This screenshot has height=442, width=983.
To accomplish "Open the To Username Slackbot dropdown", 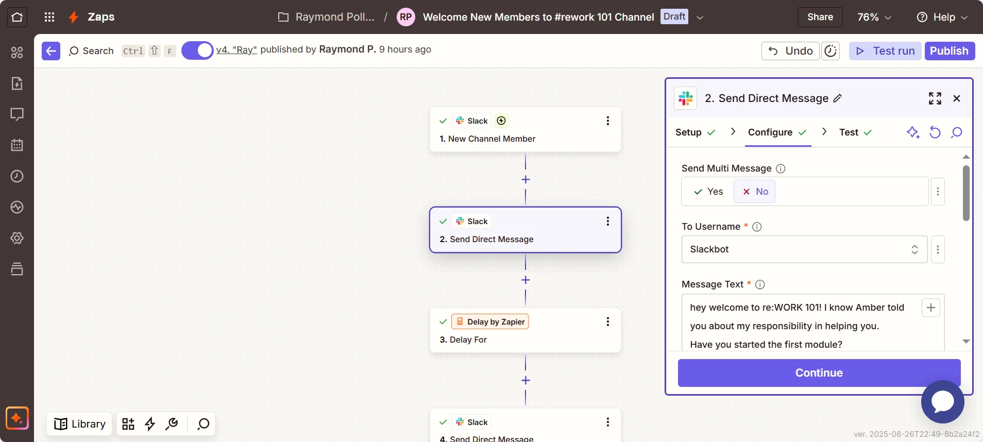I will 804,249.
